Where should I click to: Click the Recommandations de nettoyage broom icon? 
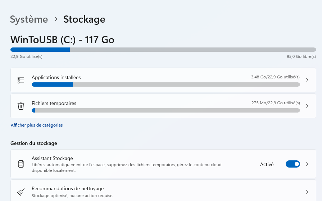pyautogui.click(x=21, y=192)
